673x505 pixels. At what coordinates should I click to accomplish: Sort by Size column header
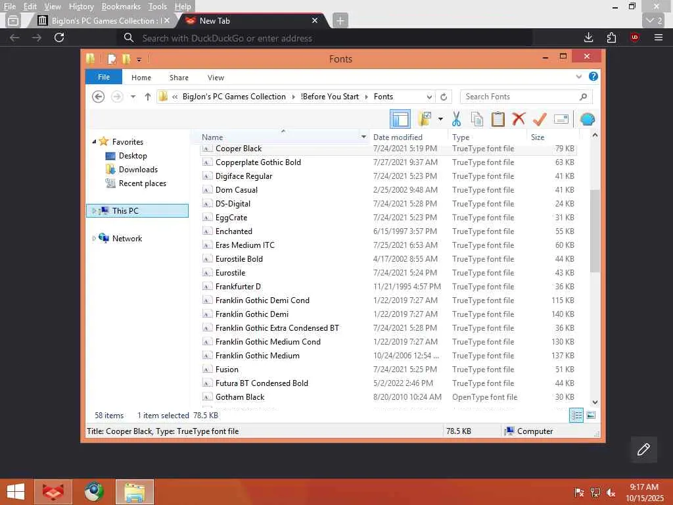point(553,137)
